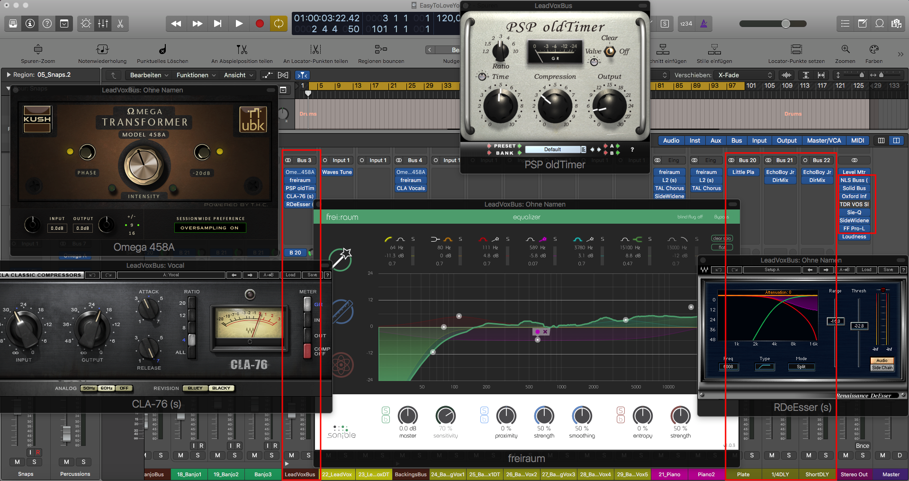Open the Note Pad icon

(863, 24)
